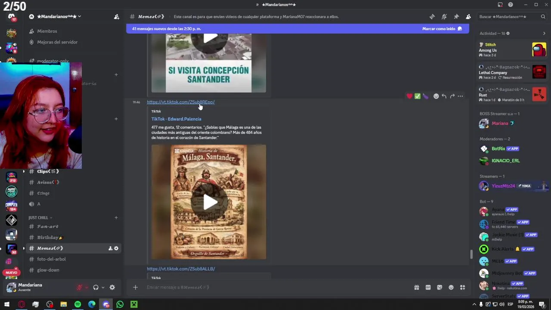
Task: Click the reply arrow on message toolbar
Action: coord(444,96)
